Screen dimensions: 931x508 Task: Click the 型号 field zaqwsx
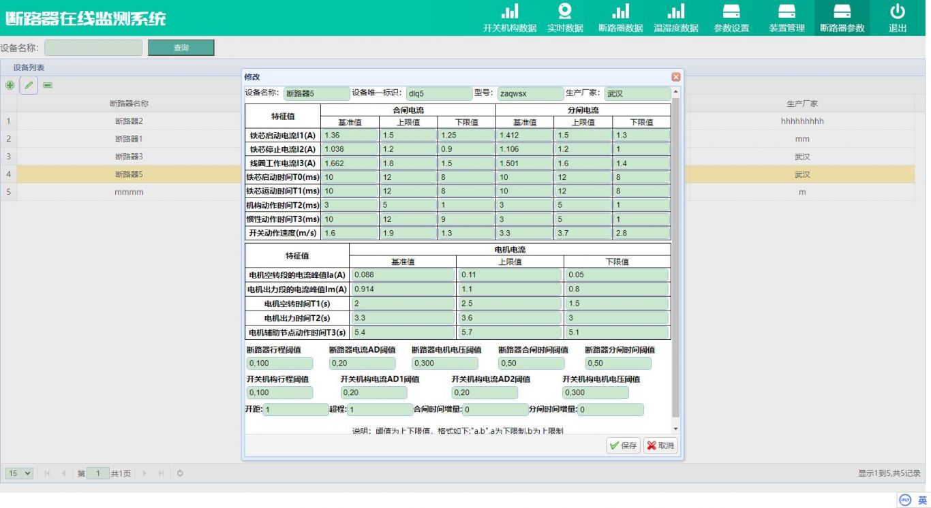point(530,93)
